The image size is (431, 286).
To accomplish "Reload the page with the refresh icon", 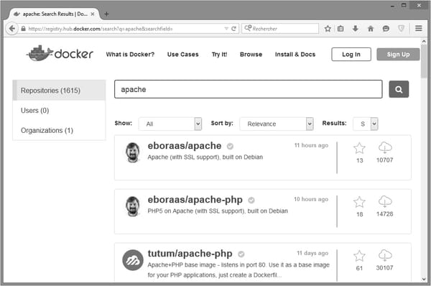I will coord(234,29).
